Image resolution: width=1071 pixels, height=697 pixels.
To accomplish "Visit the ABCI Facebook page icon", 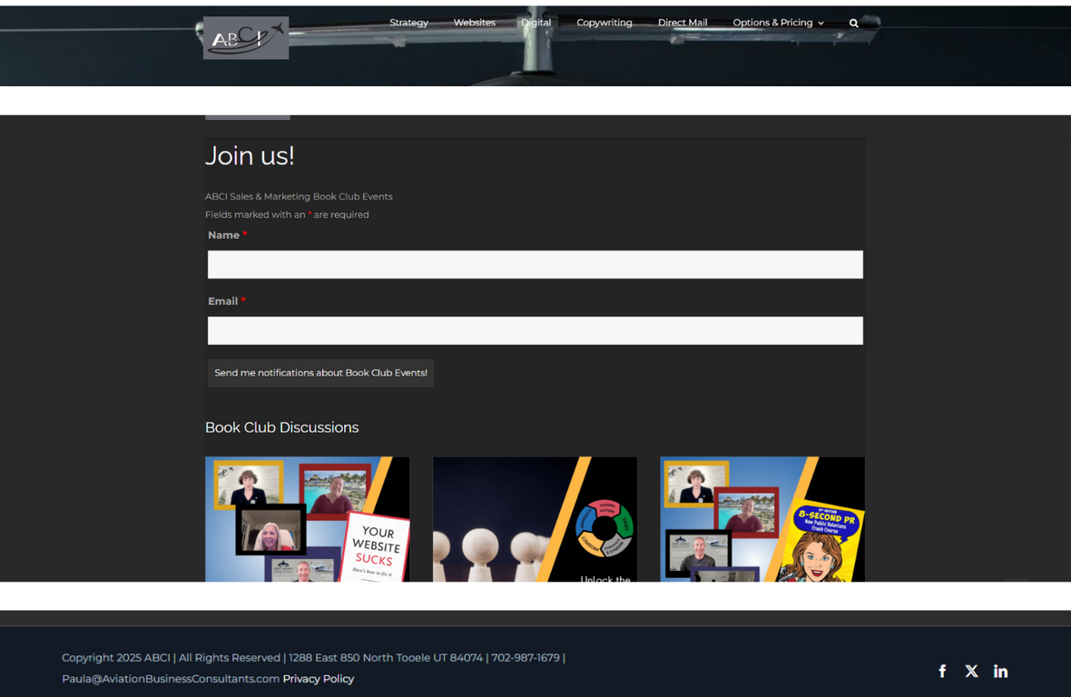I will coord(943,671).
